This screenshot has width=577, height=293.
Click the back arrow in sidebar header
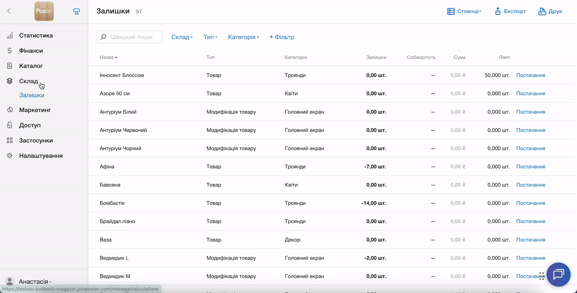click(x=9, y=11)
